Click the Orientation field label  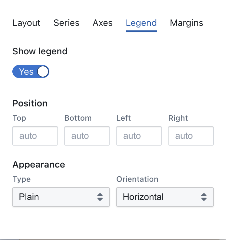(137, 179)
